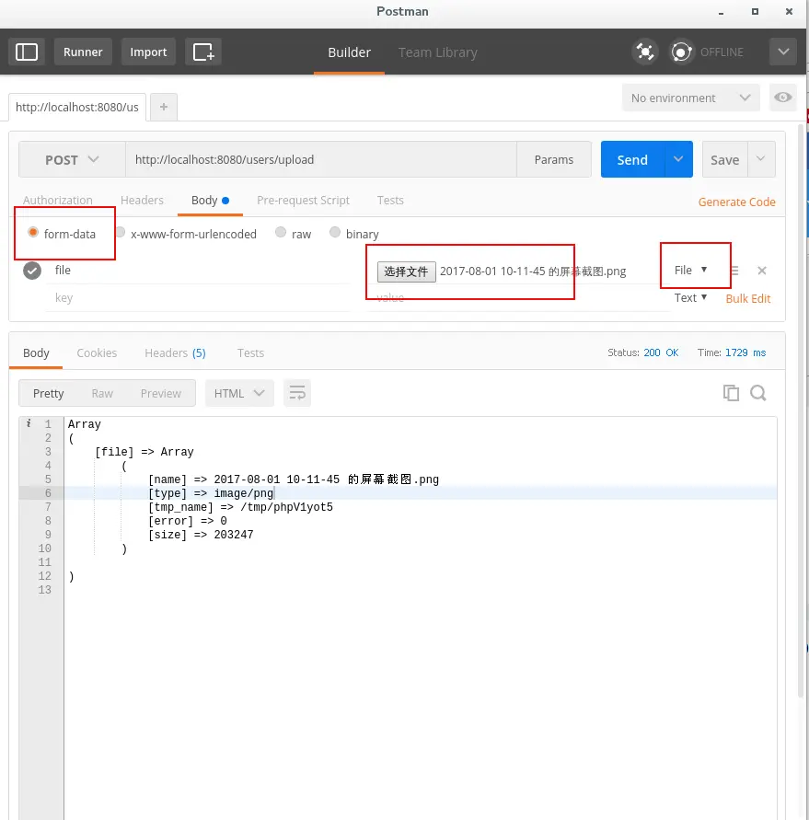The width and height of the screenshot is (809, 820).
Task: Open the response Cookies tab
Action: pos(97,353)
